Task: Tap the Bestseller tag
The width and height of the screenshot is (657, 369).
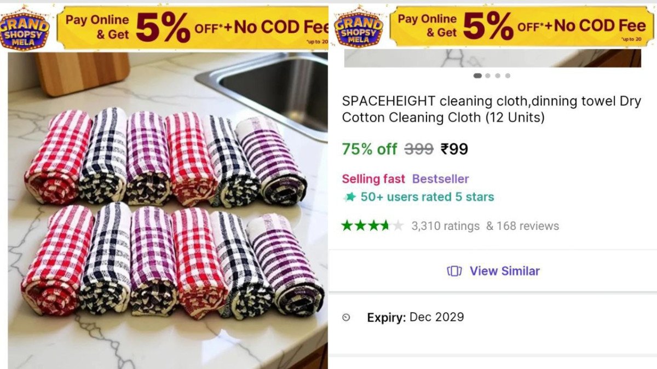Action: (x=440, y=179)
